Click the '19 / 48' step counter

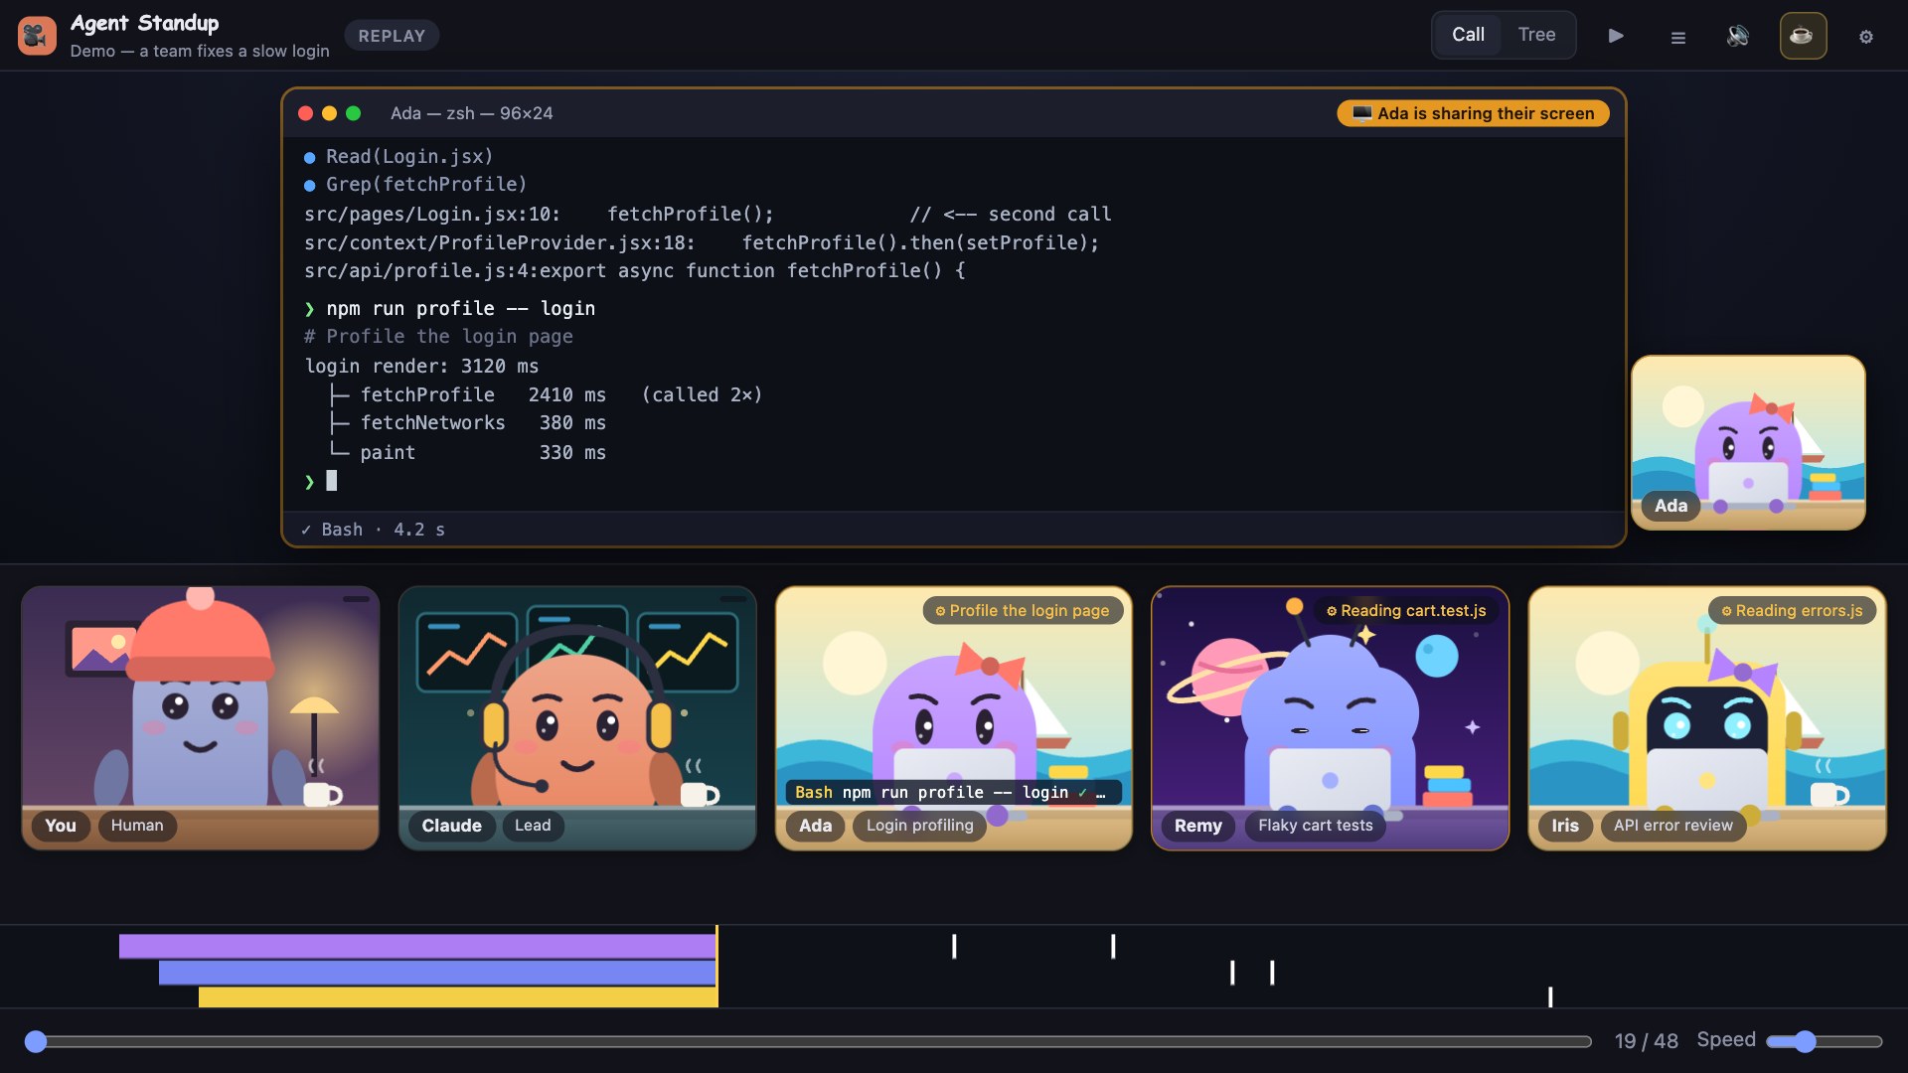(x=1646, y=1041)
